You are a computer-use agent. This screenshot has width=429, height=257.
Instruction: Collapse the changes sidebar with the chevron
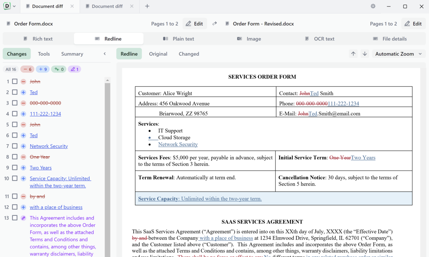coord(105,54)
